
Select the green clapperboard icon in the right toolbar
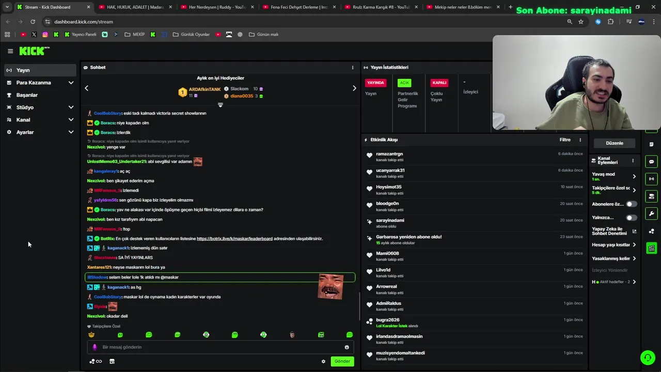click(x=651, y=248)
